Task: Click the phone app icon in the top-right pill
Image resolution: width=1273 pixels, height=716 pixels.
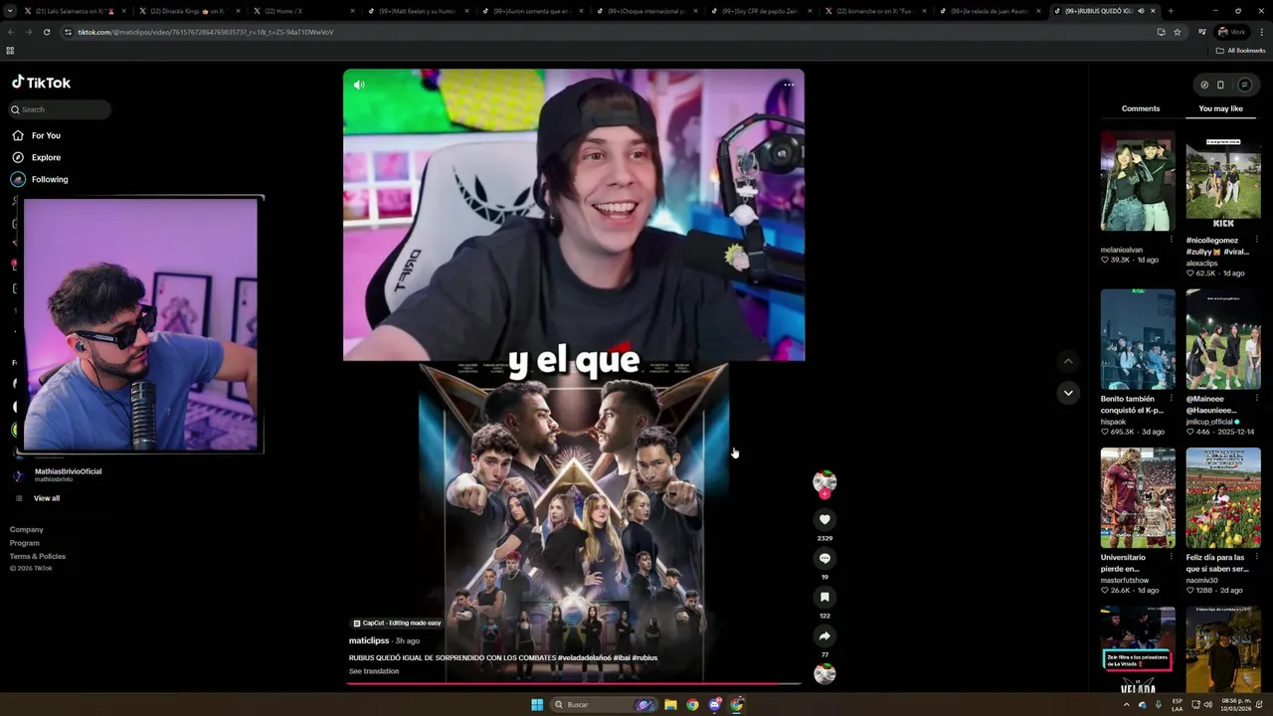Action: pos(1221,85)
